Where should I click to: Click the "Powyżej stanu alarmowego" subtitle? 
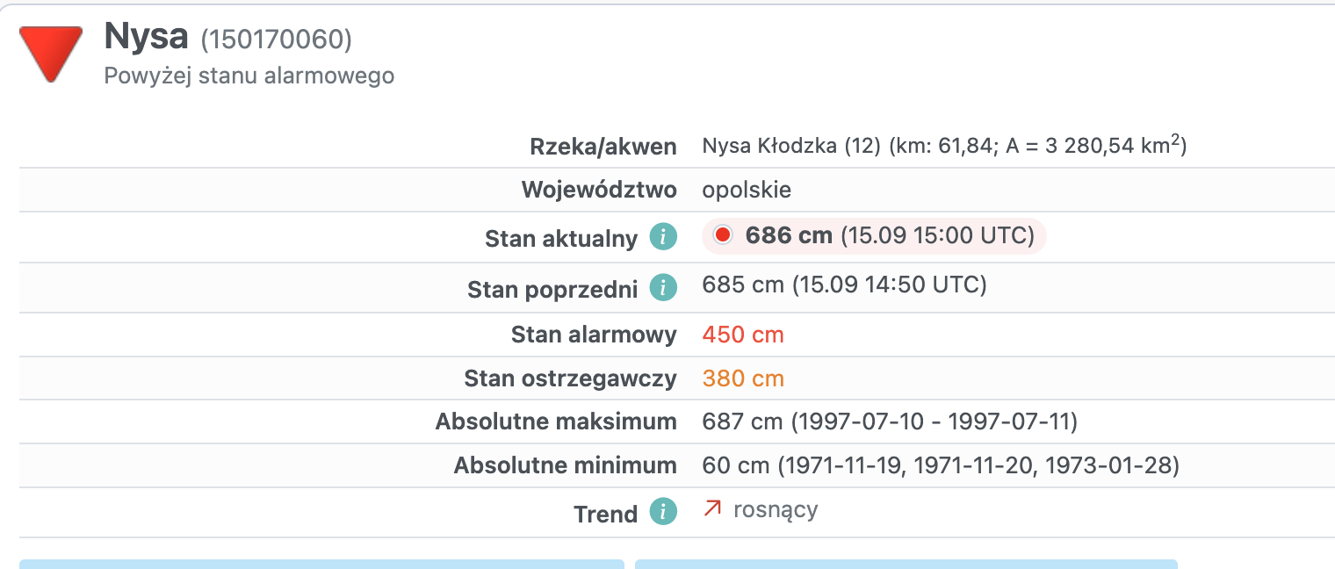click(249, 76)
